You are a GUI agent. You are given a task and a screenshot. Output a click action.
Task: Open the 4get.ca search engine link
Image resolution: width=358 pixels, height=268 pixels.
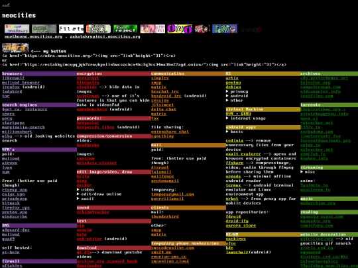[11, 109]
